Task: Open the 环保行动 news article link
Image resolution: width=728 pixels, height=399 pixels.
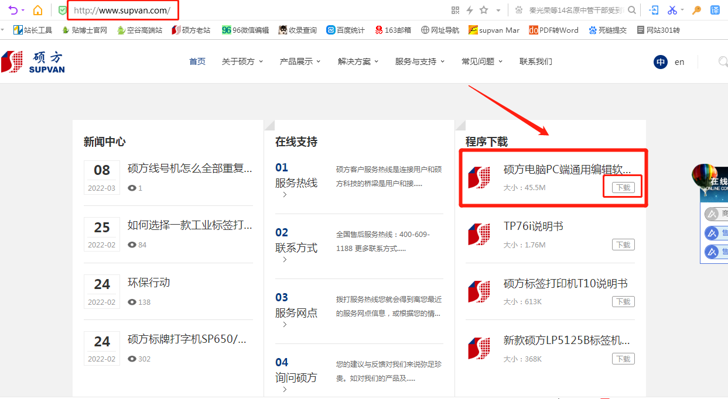Action: 149,283
